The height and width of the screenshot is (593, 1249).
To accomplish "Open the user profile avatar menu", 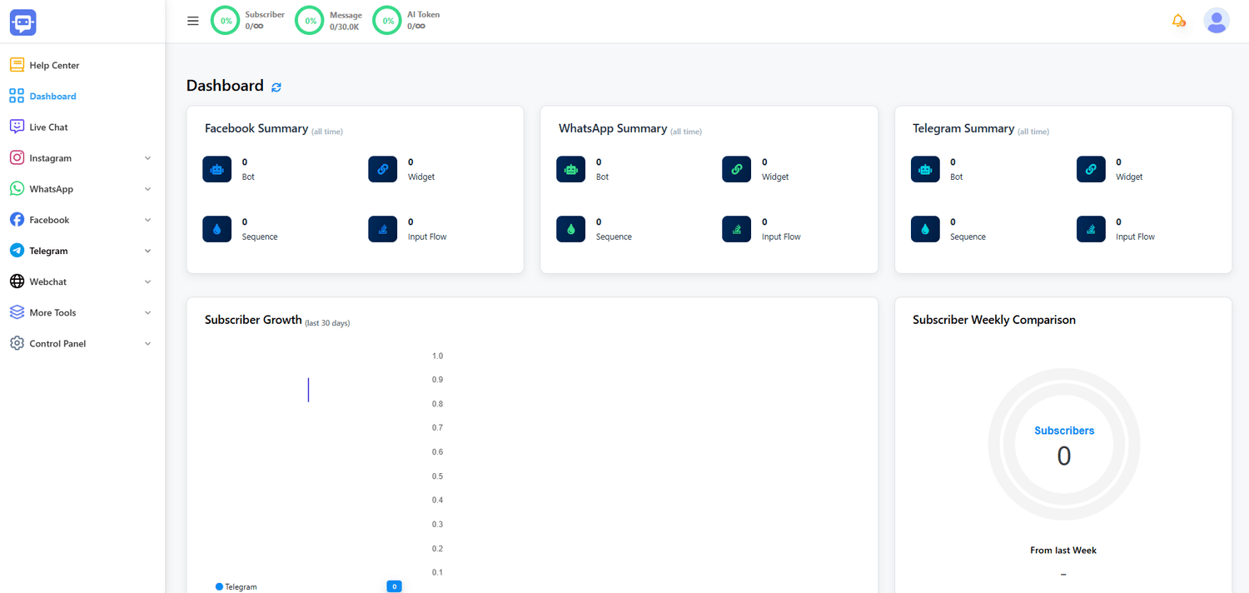I will pos(1216,21).
